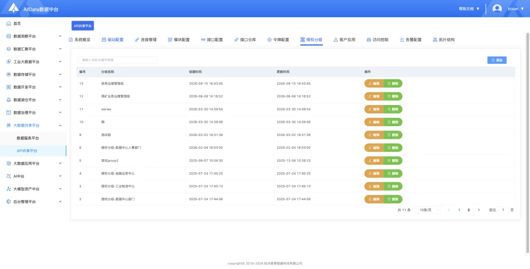Click pencil icon for 煤矿业务运维管理组 row
Screen dimensions: 530x269
coord(370,96)
